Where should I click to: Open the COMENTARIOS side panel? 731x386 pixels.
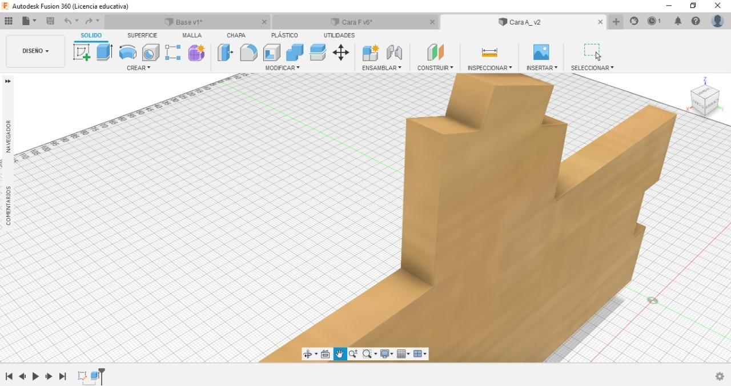pyautogui.click(x=9, y=205)
